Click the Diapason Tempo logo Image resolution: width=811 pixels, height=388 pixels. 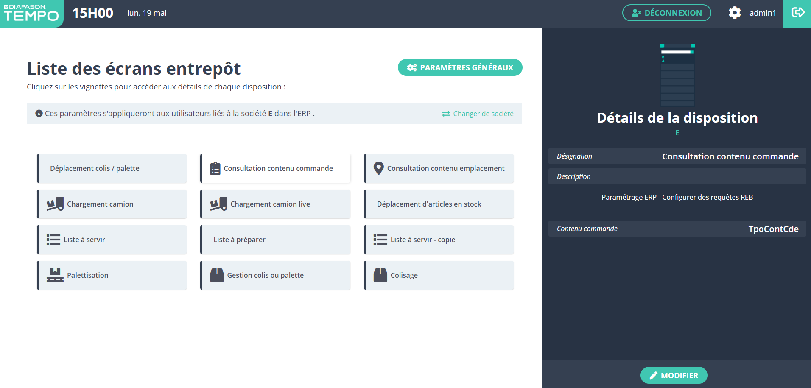(x=31, y=14)
